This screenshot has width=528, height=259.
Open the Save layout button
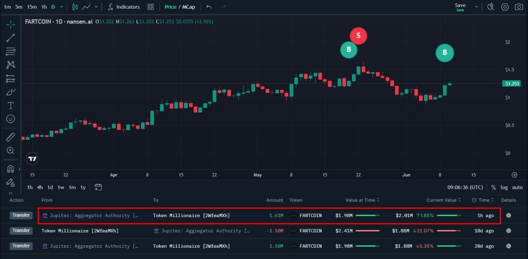460,7
